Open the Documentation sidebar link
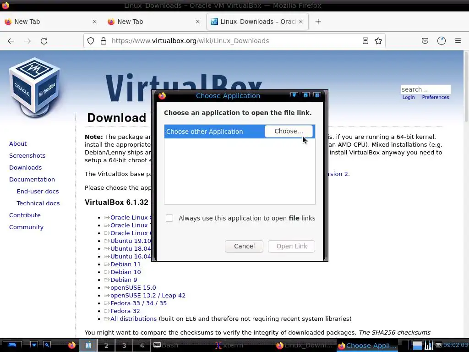This screenshot has height=352, width=469. (32, 180)
